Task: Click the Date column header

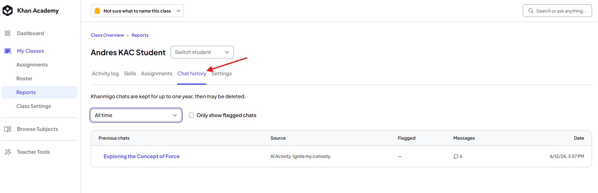Action: click(x=579, y=138)
